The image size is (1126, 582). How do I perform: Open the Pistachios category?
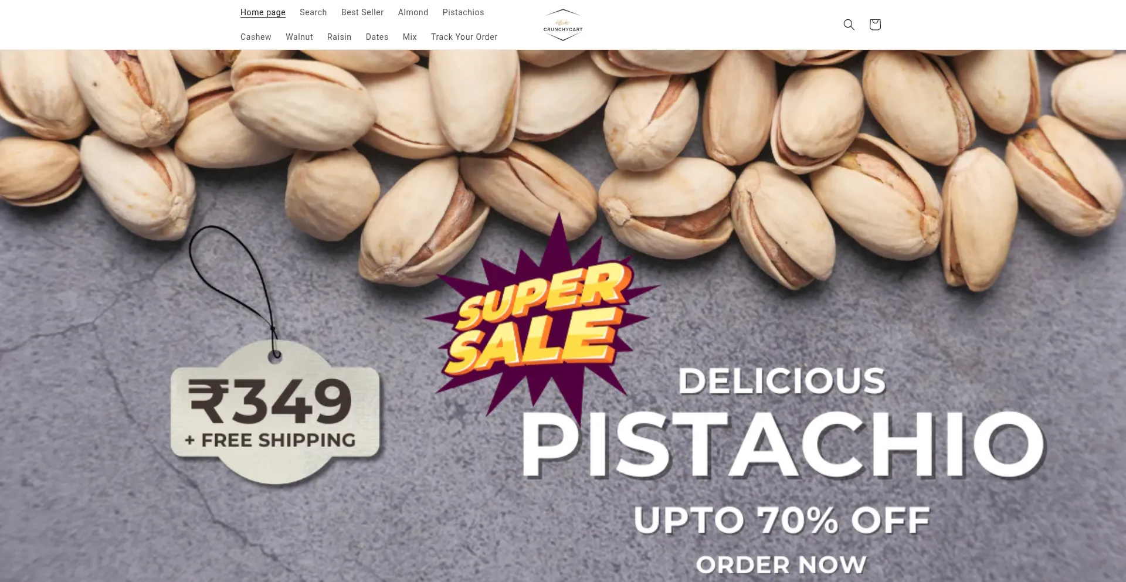point(463,12)
